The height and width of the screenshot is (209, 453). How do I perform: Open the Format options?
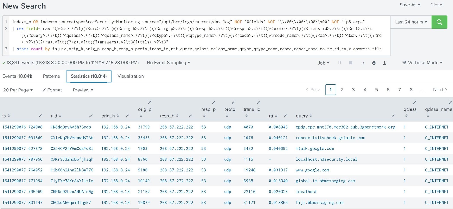click(52, 90)
